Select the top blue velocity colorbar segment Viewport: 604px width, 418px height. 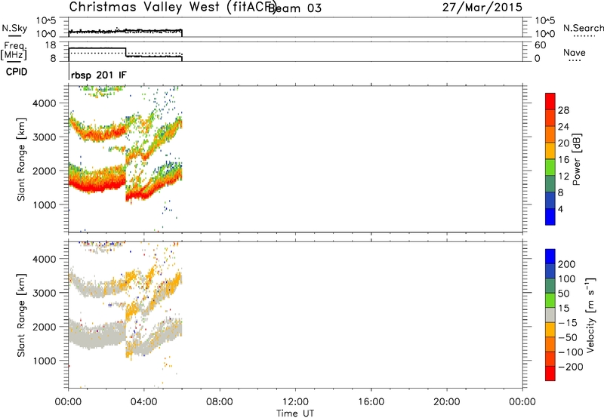tap(550, 257)
